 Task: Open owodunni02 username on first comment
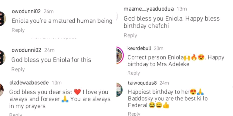point(26,11)
